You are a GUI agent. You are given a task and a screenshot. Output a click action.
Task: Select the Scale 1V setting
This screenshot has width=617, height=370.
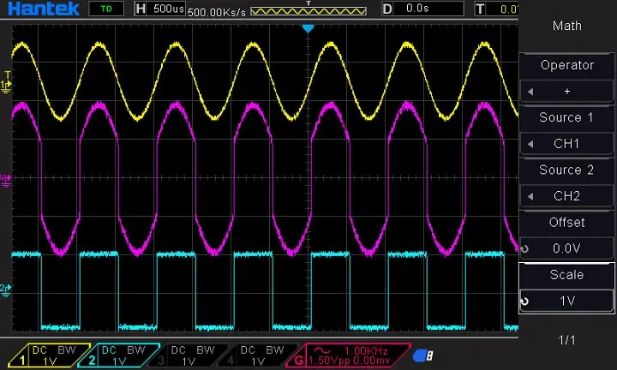[566, 301]
